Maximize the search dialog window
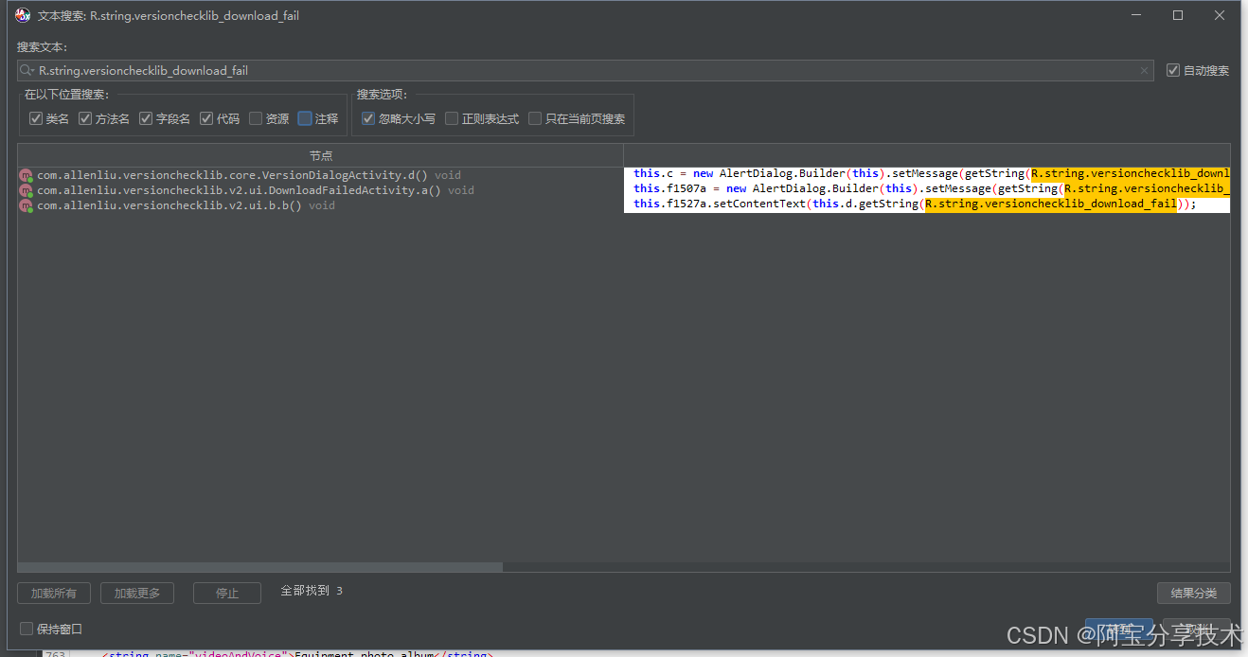This screenshot has width=1248, height=657. 1178,15
